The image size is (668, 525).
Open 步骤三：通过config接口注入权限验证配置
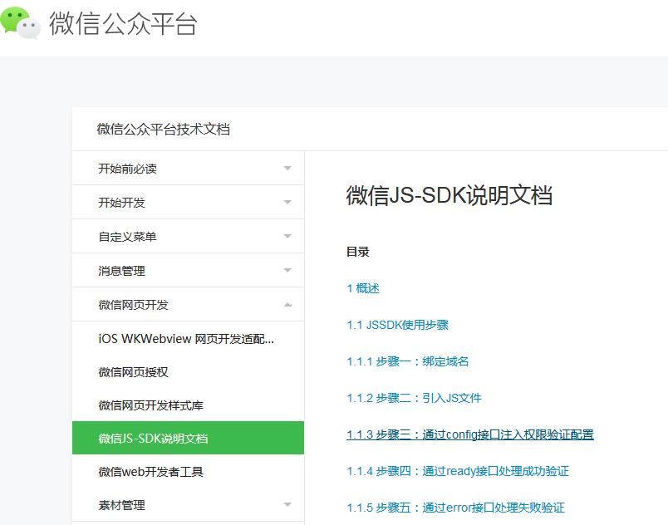click(x=471, y=434)
